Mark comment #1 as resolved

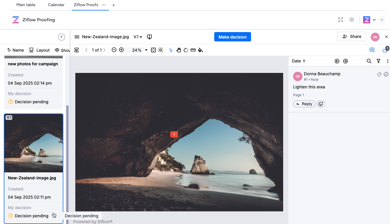point(386,74)
